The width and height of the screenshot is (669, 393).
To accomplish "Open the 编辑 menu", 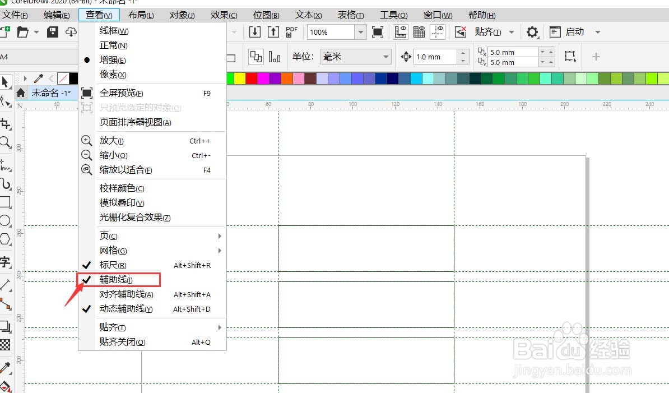I will 57,15.
